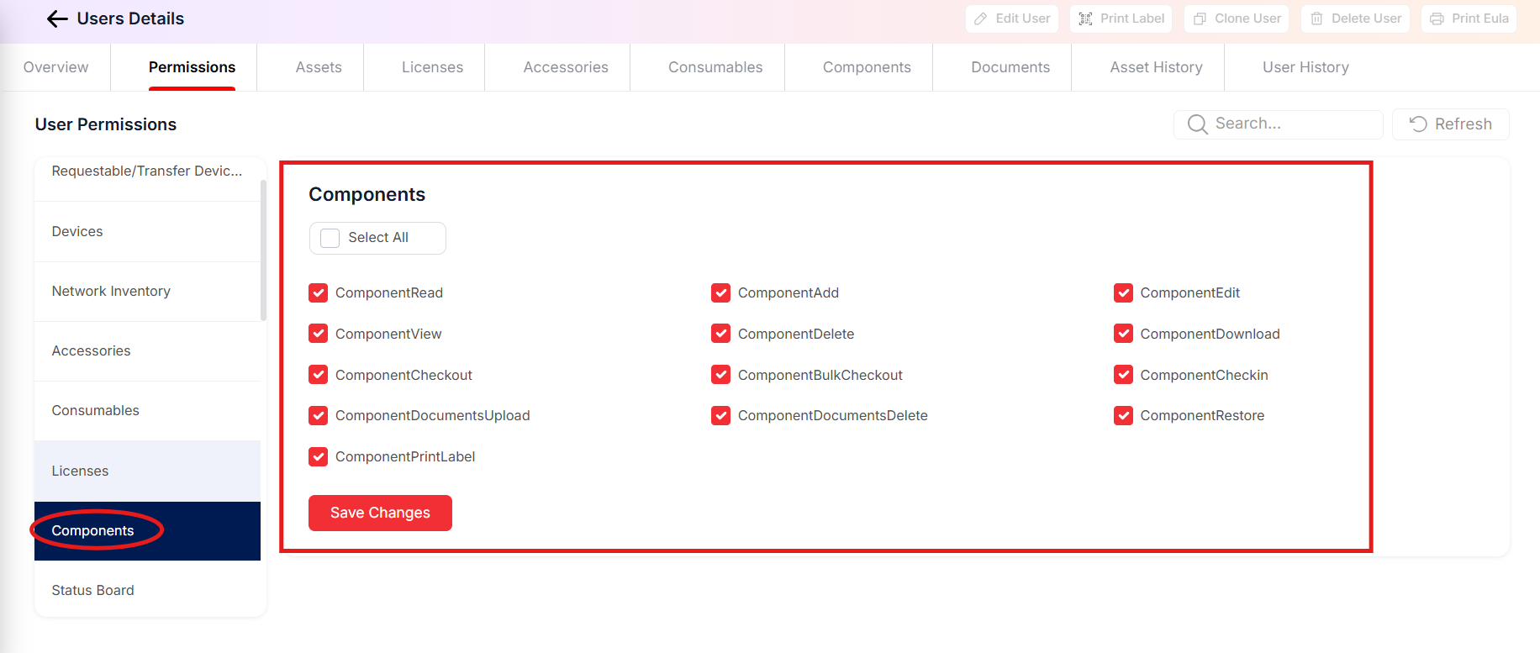Viewport: 1540px width, 653px height.
Task: Uncheck the ComponentRead permission
Action: tap(318, 292)
